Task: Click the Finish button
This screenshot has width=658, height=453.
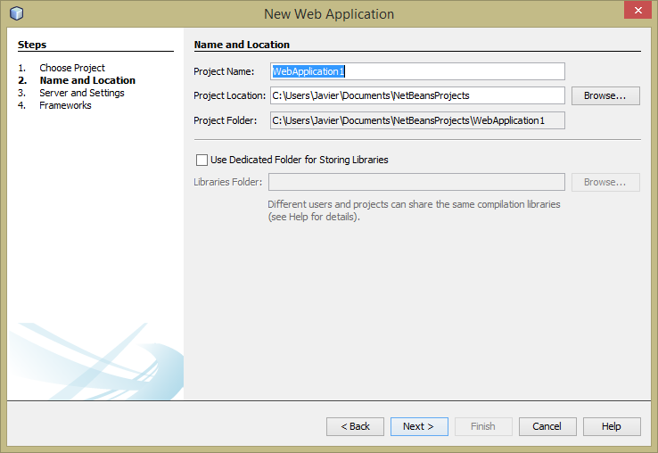Action: (x=483, y=426)
